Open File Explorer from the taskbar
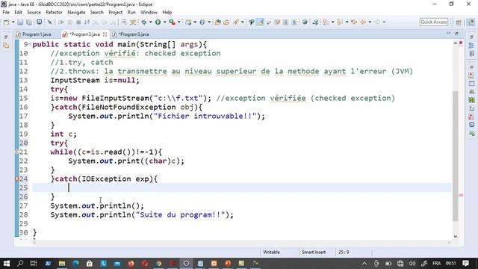 [62, 263]
